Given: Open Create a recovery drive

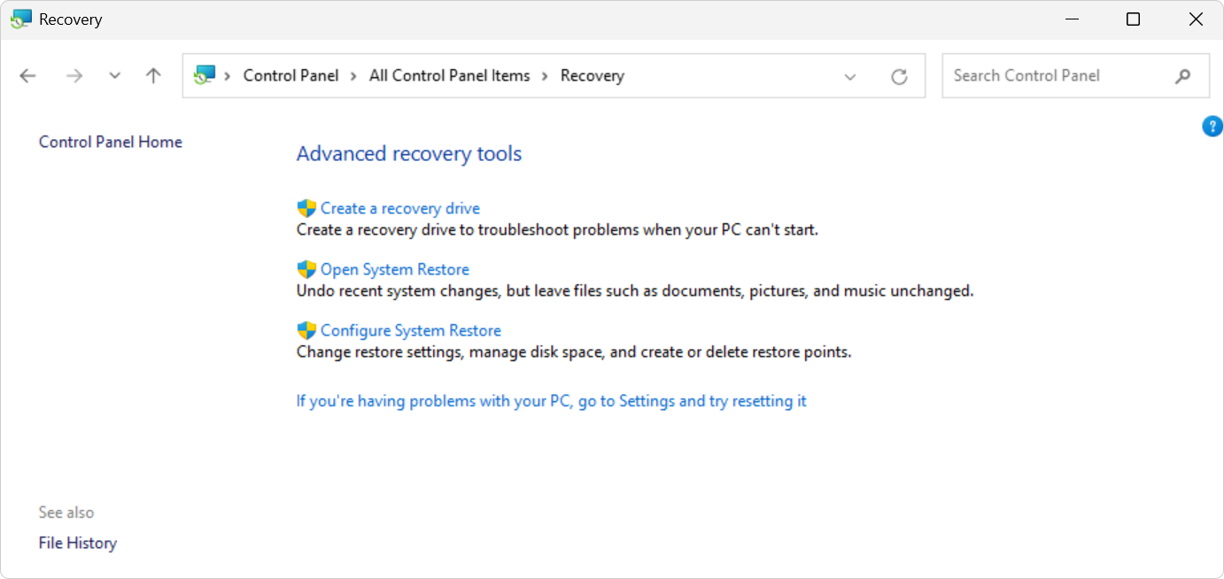Looking at the screenshot, I should coord(399,207).
